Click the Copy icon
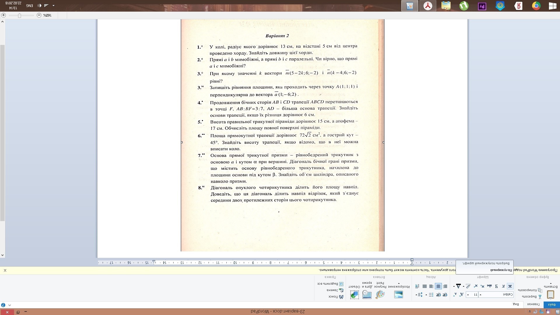This screenshot has height=315, width=560. click(x=540, y=290)
